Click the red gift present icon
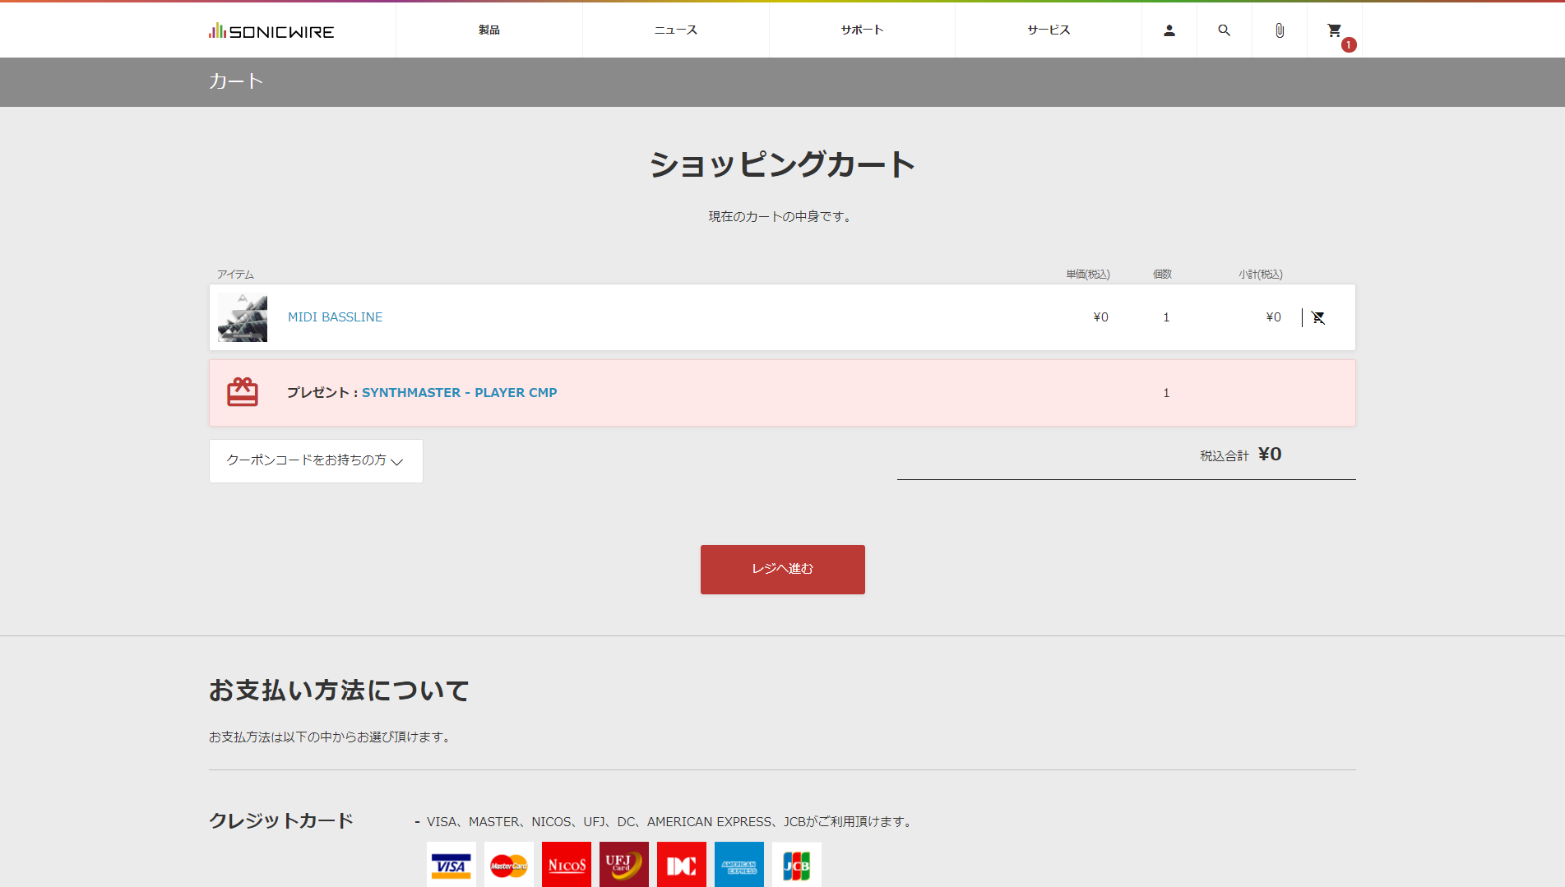The height and width of the screenshot is (887, 1565). (x=243, y=392)
